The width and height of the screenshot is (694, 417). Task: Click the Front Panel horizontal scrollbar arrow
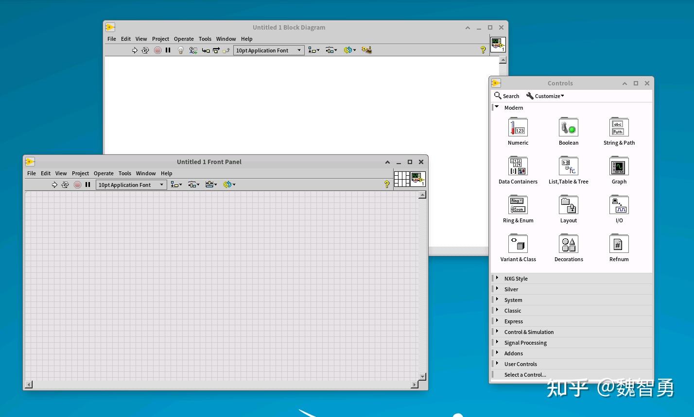(x=28, y=384)
